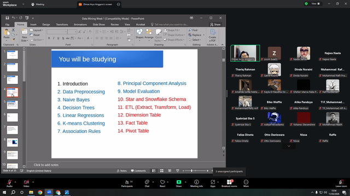
Task: Toggle Italic formatting
Action: click(x=54, y=38)
